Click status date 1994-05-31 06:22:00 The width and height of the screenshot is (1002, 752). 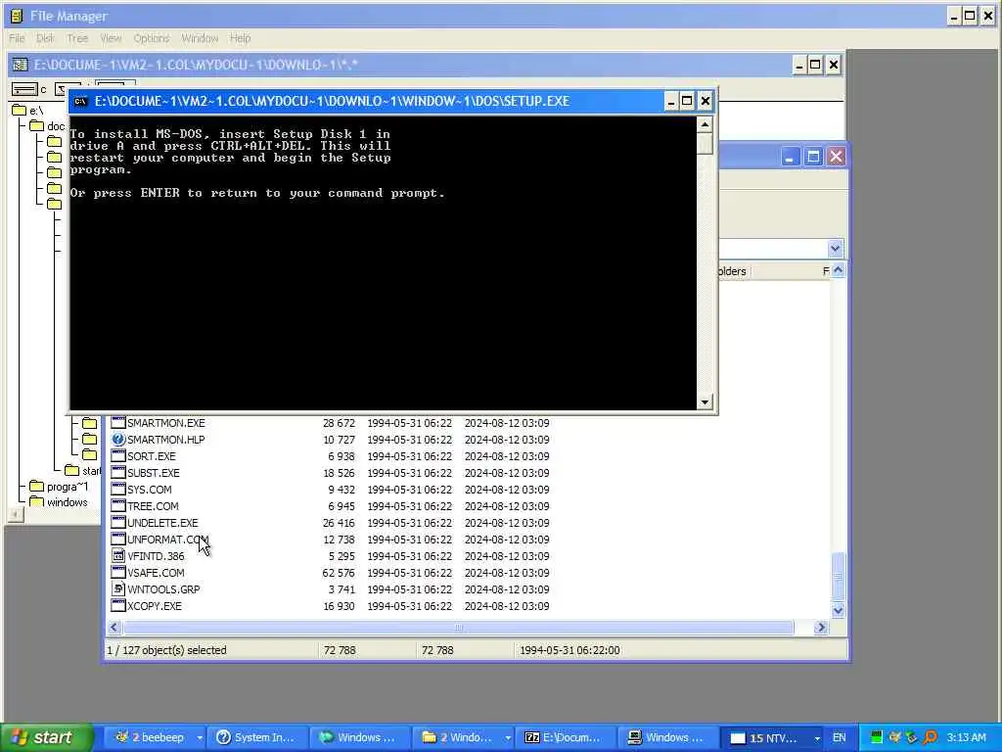pyautogui.click(x=569, y=650)
